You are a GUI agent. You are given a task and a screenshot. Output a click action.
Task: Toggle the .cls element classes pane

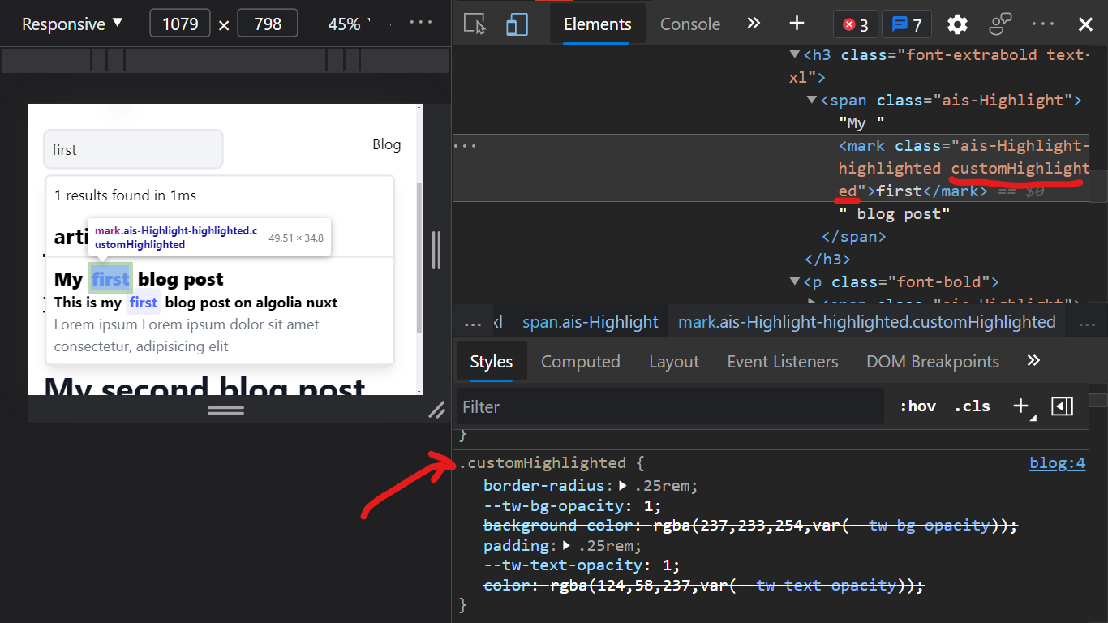point(972,406)
